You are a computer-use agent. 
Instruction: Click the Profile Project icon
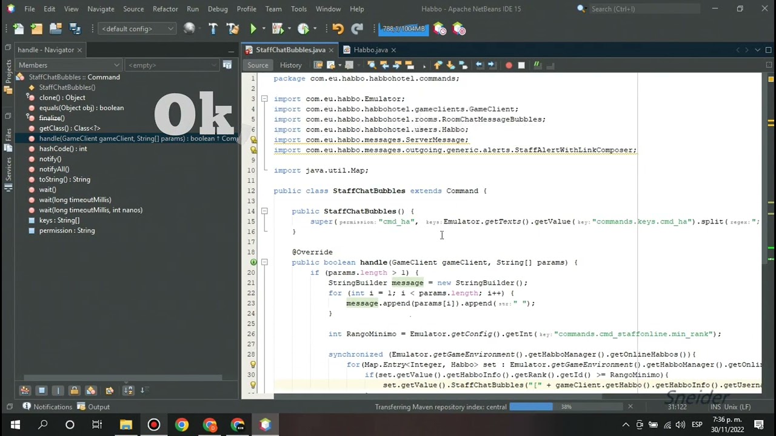click(x=303, y=28)
